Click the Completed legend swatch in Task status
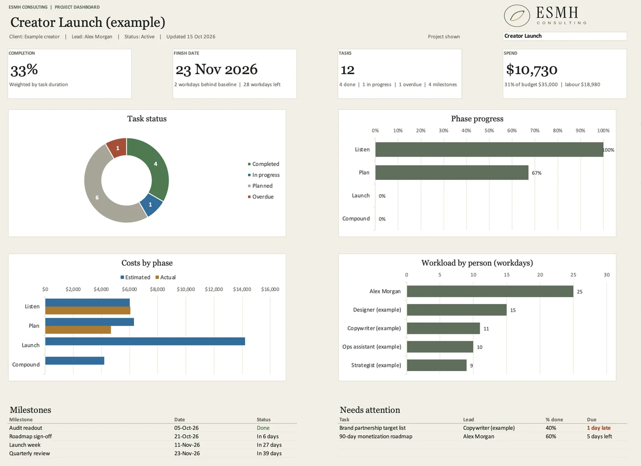 pyautogui.click(x=249, y=164)
